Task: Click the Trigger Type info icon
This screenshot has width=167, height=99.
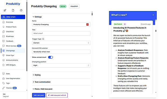Action: pyautogui.click(x=43, y=39)
